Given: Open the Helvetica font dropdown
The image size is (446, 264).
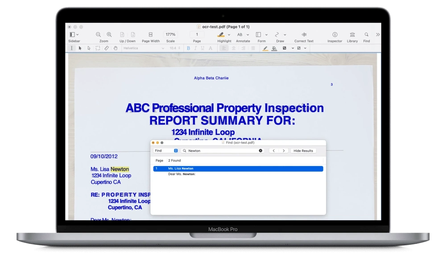Looking at the screenshot, I should [143, 48].
